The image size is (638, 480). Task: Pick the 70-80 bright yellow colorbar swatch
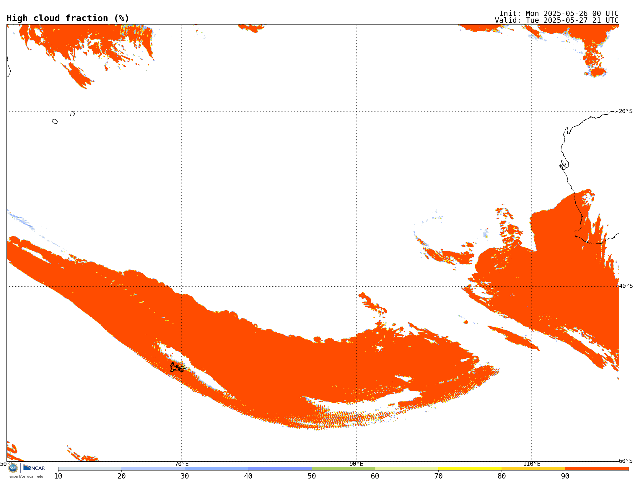[470, 469]
